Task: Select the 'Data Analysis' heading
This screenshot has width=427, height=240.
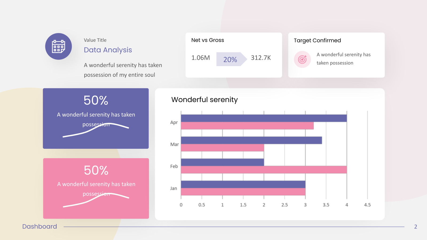Action: tap(108, 50)
